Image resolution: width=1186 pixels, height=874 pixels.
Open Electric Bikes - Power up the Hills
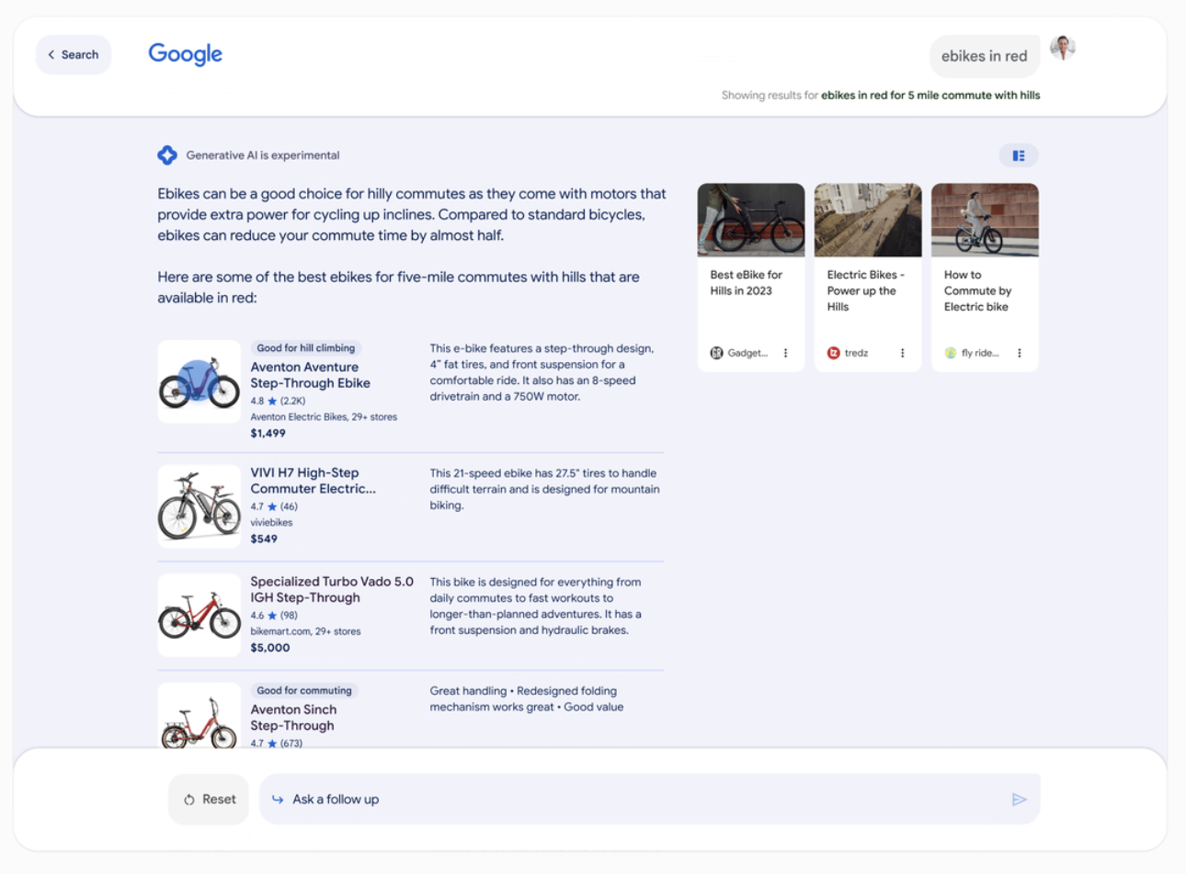[865, 290]
